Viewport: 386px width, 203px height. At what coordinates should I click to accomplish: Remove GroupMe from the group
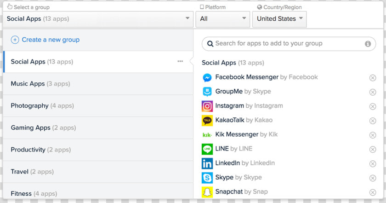tap(373, 92)
